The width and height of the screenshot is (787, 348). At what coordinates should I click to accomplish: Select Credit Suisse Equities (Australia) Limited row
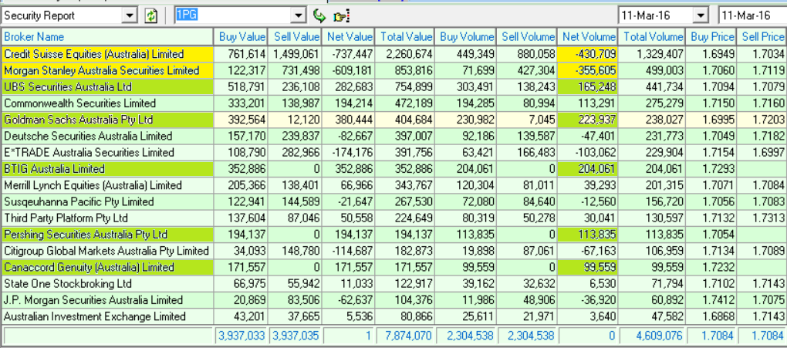coord(393,54)
